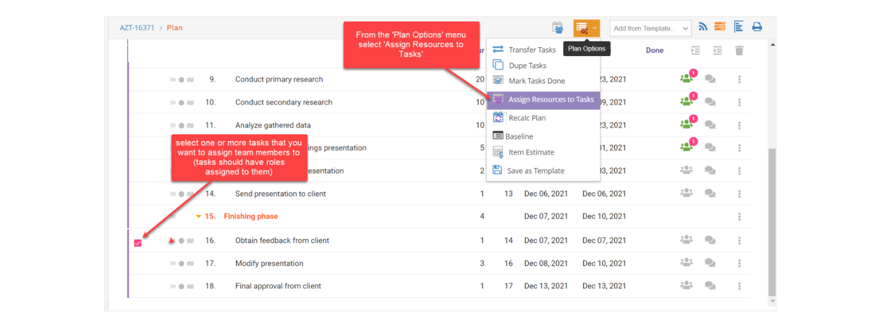Open the Add from Template dropdown
Image resolution: width=875 pixels, height=326 pixels.
(650, 28)
